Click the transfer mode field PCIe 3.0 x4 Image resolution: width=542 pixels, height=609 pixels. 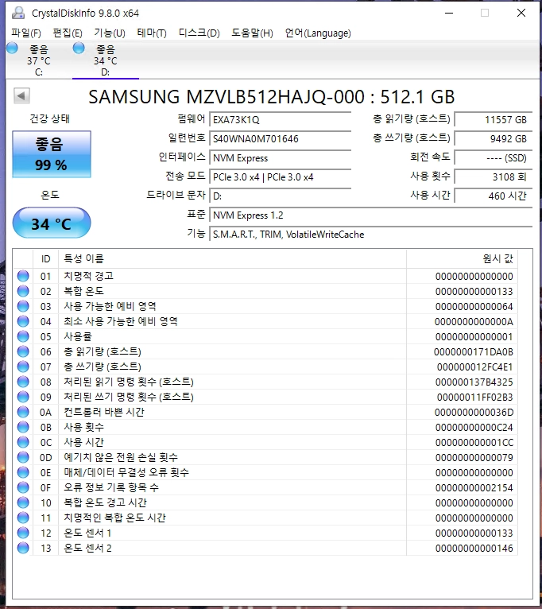pos(281,177)
